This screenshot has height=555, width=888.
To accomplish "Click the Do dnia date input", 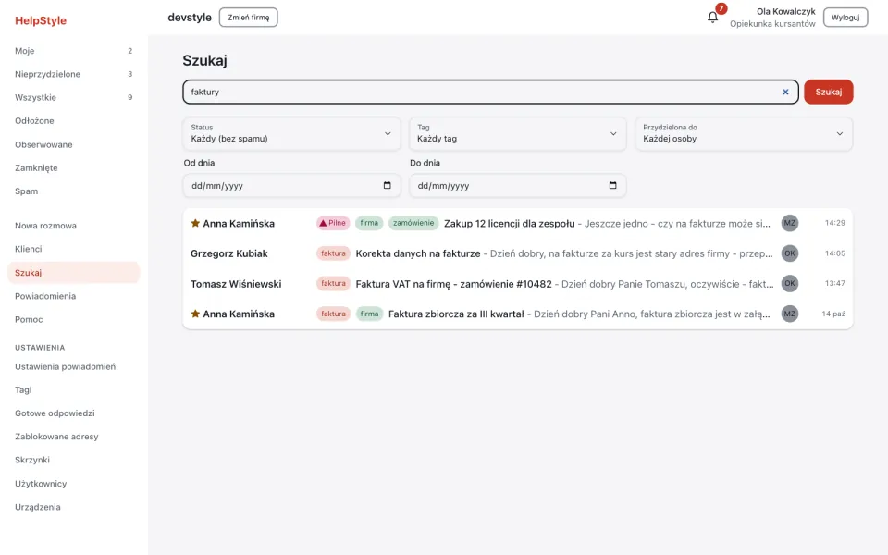I will click(x=518, y=185).
